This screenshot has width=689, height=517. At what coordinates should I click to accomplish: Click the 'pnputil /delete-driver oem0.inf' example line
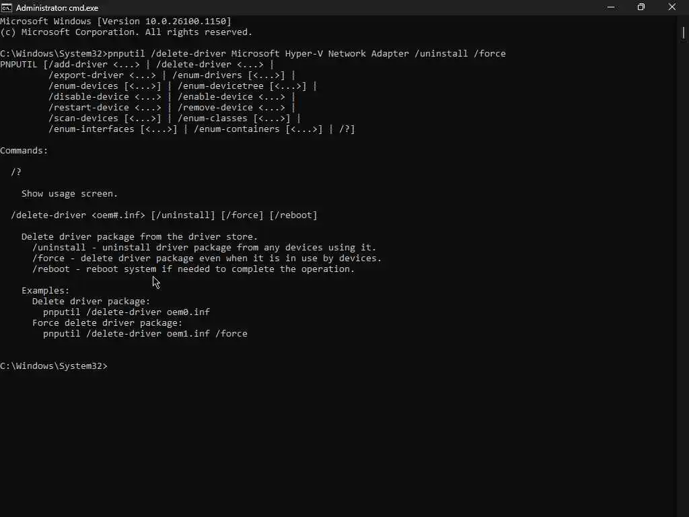coord(126,312)
